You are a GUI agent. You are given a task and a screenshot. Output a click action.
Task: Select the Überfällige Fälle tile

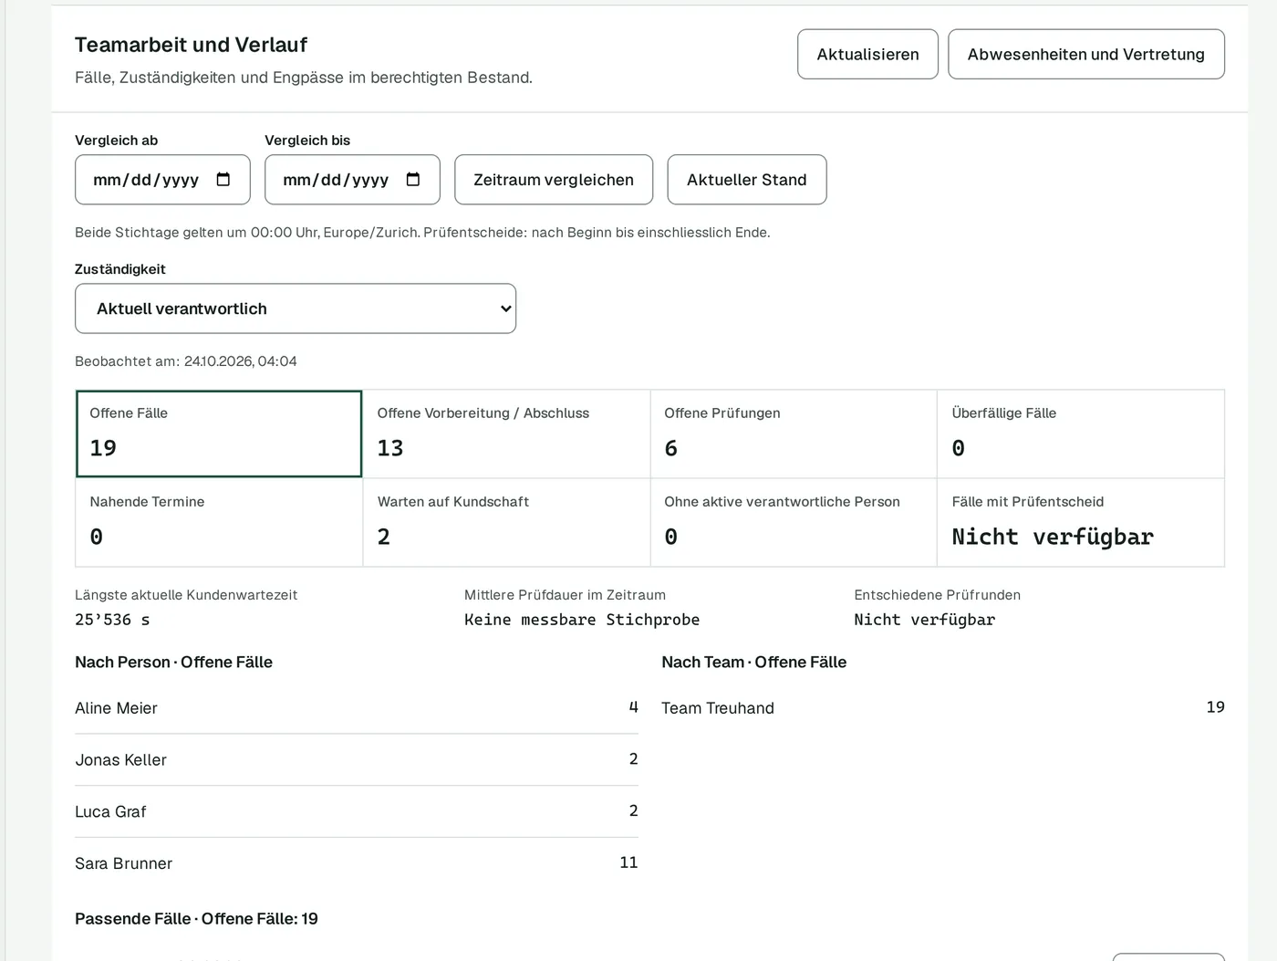pos(1081,433)
